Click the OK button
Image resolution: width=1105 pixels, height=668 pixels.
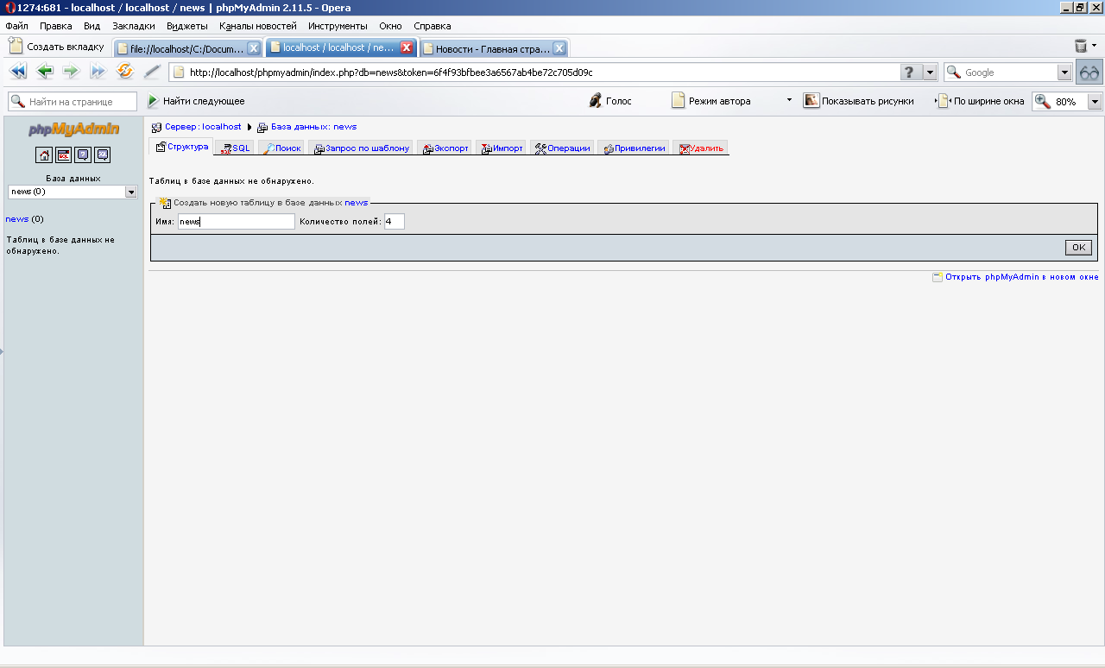(x=1078, y=248)
